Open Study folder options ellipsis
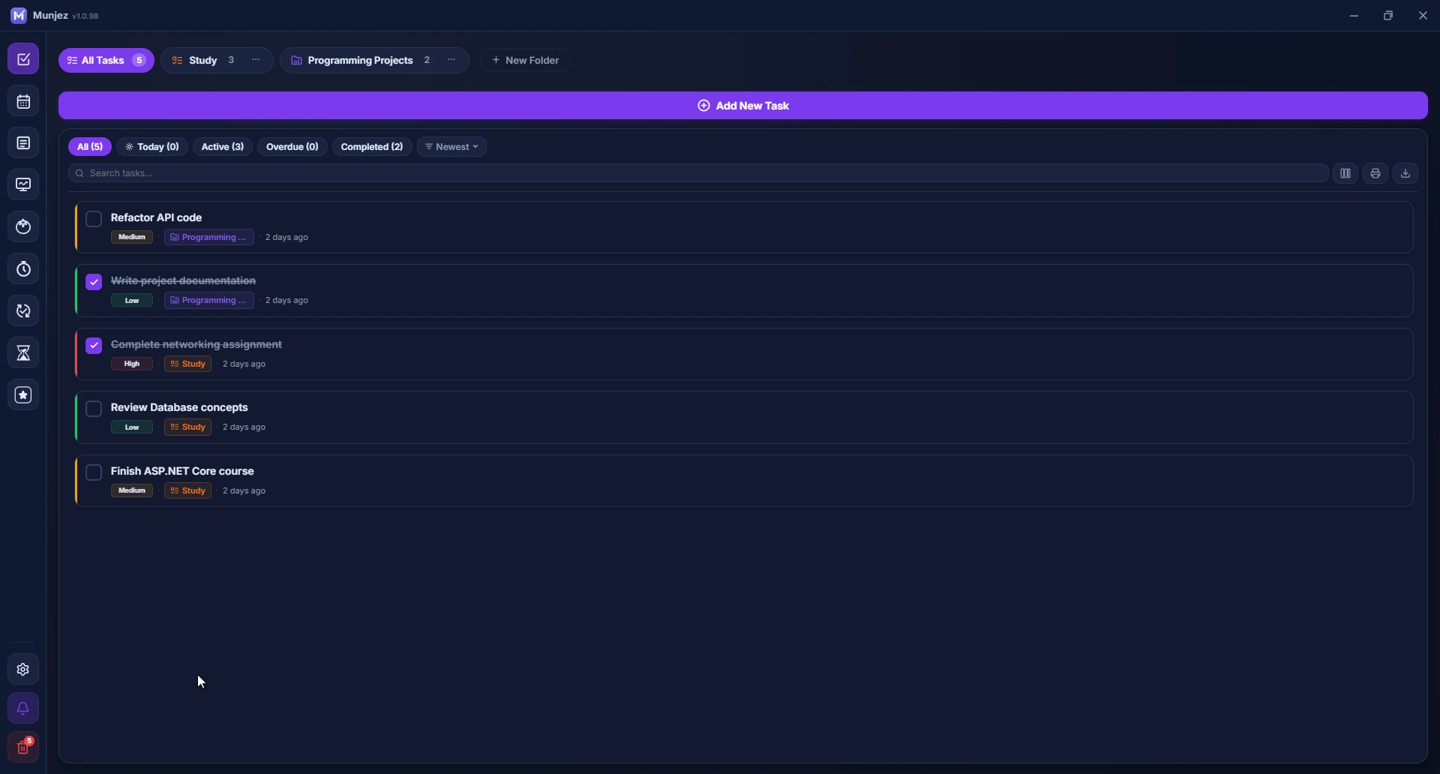Screen dimensions: 1440x774 pyautogui.click(x=256, y=60)
